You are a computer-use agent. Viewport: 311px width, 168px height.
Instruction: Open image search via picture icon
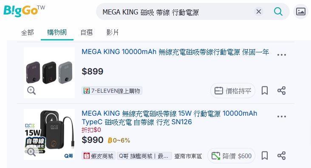pos(301,11)
